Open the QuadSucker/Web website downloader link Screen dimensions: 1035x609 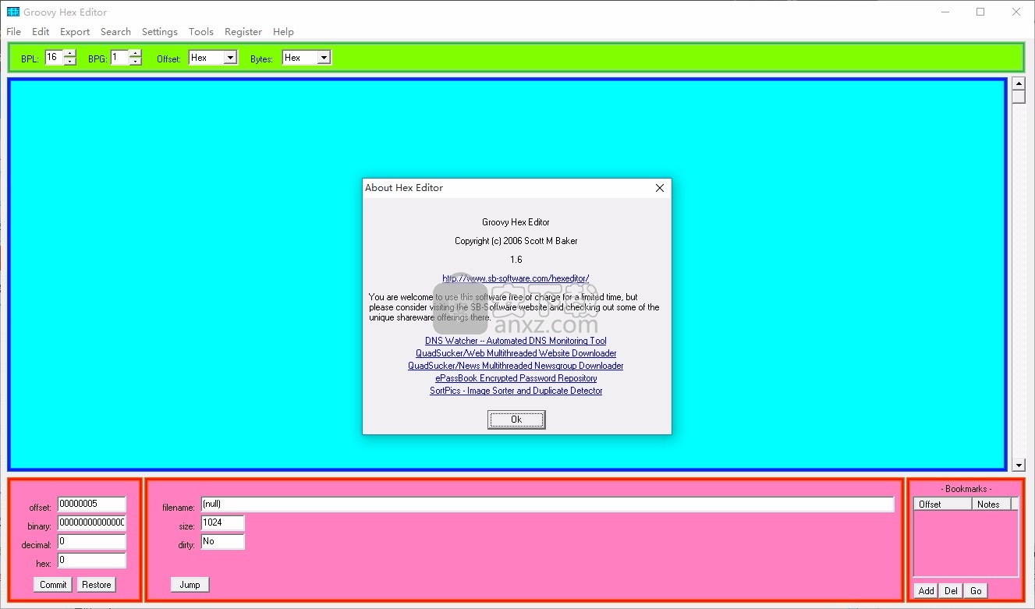click(x=516, y=353)
